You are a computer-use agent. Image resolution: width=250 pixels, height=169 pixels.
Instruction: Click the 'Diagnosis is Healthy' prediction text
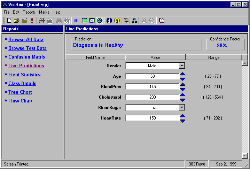point(98,45)
